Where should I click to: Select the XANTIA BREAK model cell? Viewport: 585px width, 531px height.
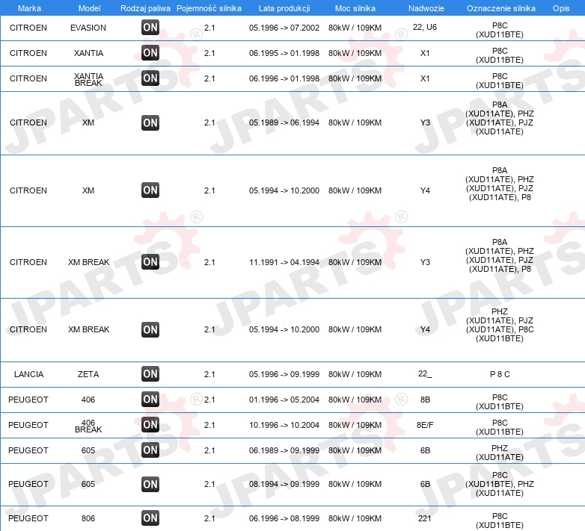(88, 79)
